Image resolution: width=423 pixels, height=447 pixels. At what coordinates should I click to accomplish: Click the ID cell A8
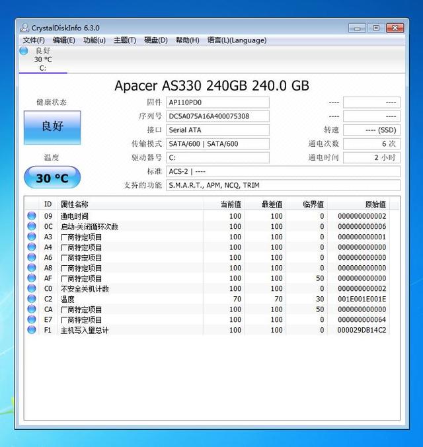[x=48, y=268]
